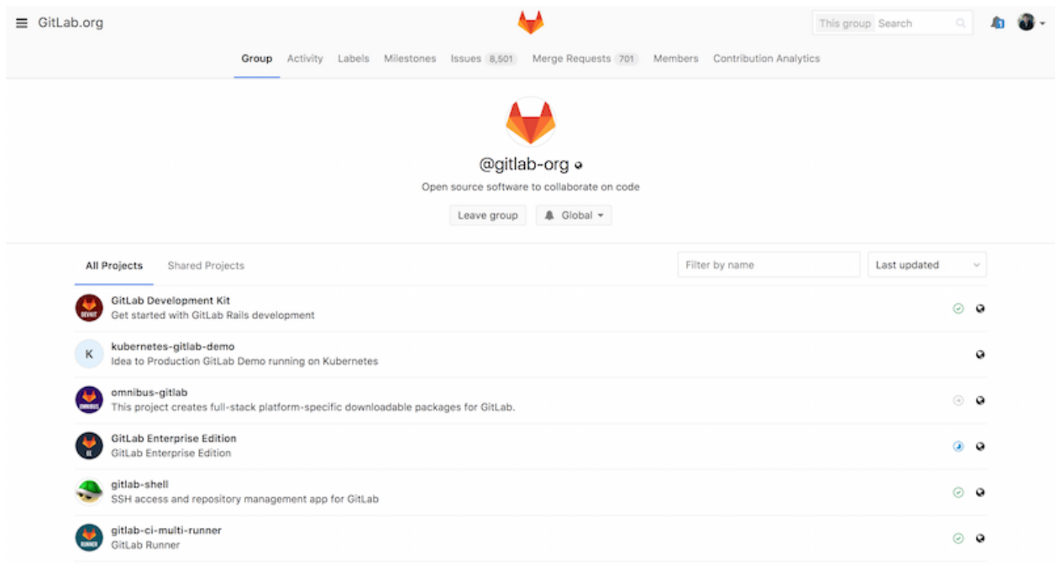The image size is (1060, 565).
Task: Click the 8,501 issues count badge
Action: pyautogui.click(x=501, y=59)
